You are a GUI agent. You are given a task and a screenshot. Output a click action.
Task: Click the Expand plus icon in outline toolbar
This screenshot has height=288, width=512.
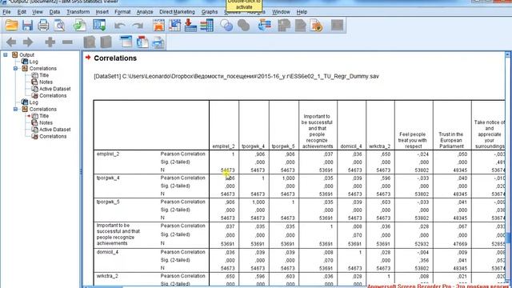pyautogui.click(x=50, y=42)
